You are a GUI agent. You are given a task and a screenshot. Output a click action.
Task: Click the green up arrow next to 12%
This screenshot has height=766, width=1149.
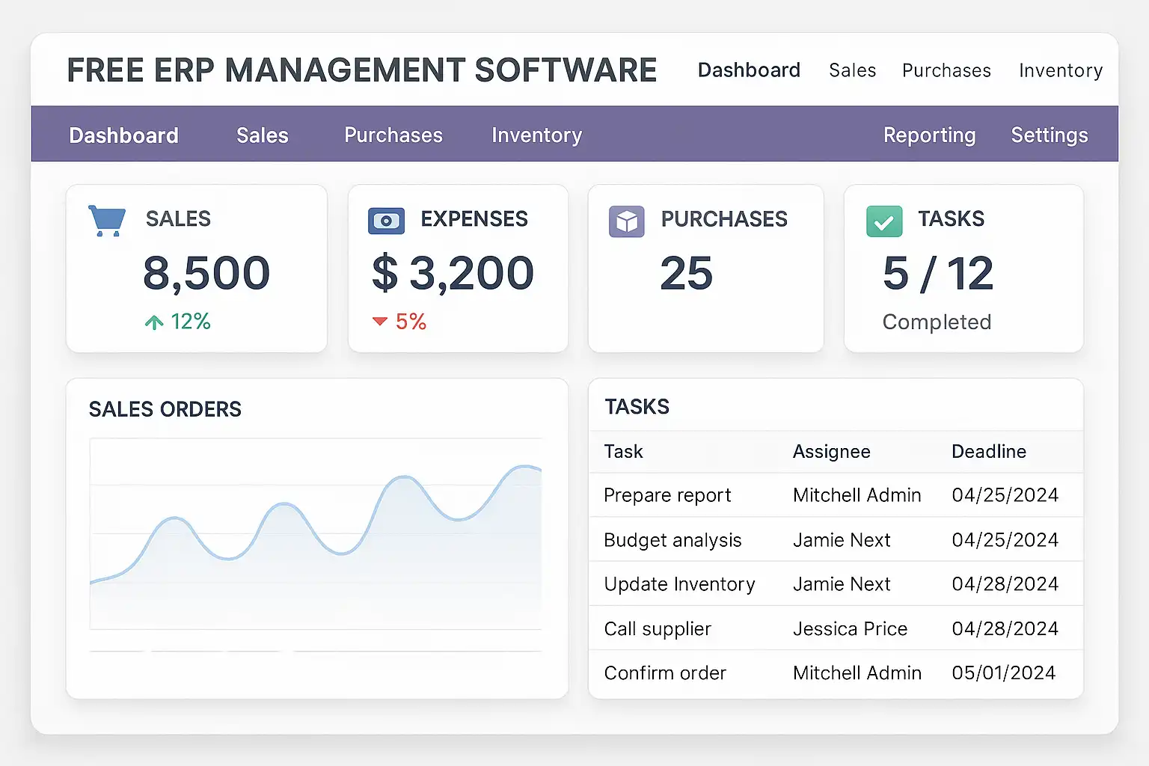[x=154, y=322]
